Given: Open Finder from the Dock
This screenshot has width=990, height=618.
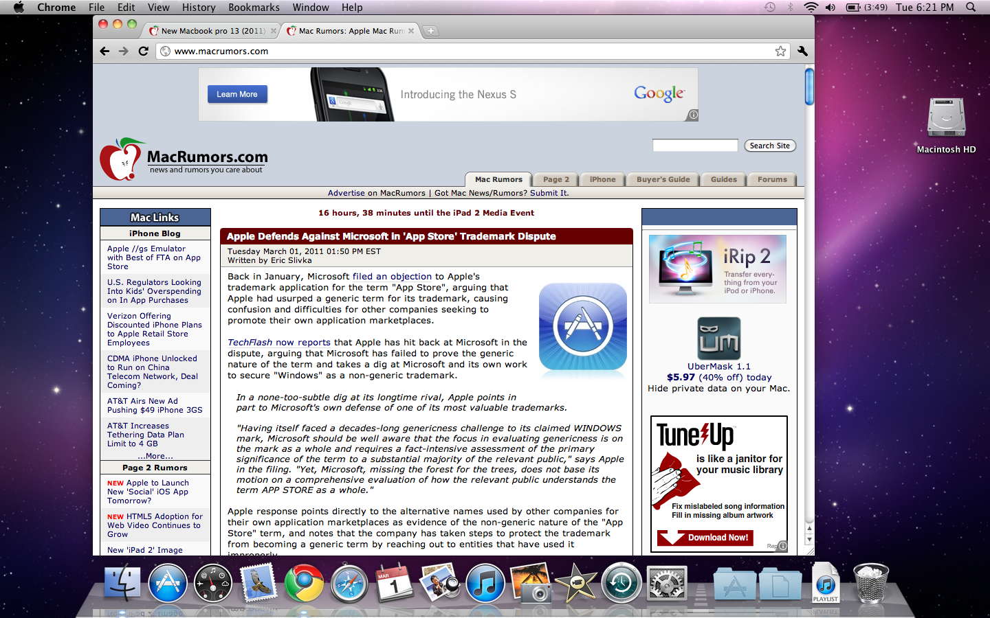Looking at the screenshot, I should pos(122,583).
